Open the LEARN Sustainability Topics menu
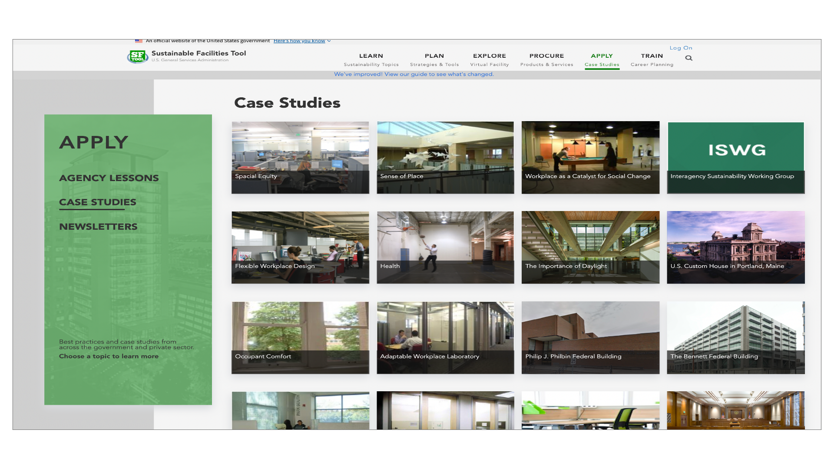This screenshot has height=469, width=834. (371, 59)
